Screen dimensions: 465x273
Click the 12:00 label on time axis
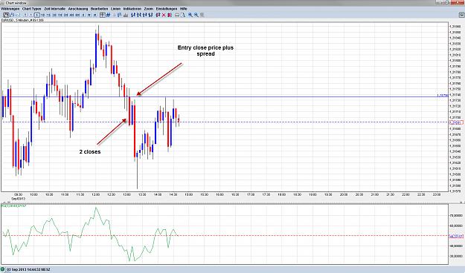coord(95,194)
